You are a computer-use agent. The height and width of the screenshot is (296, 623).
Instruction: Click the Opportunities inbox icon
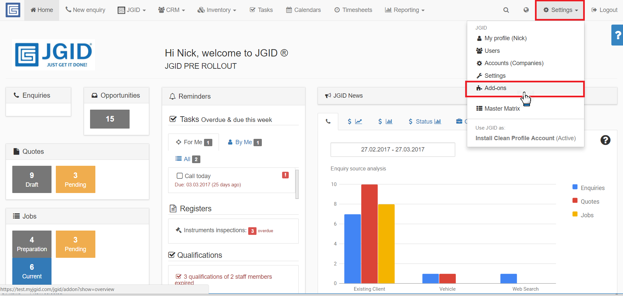click(94, 95)
